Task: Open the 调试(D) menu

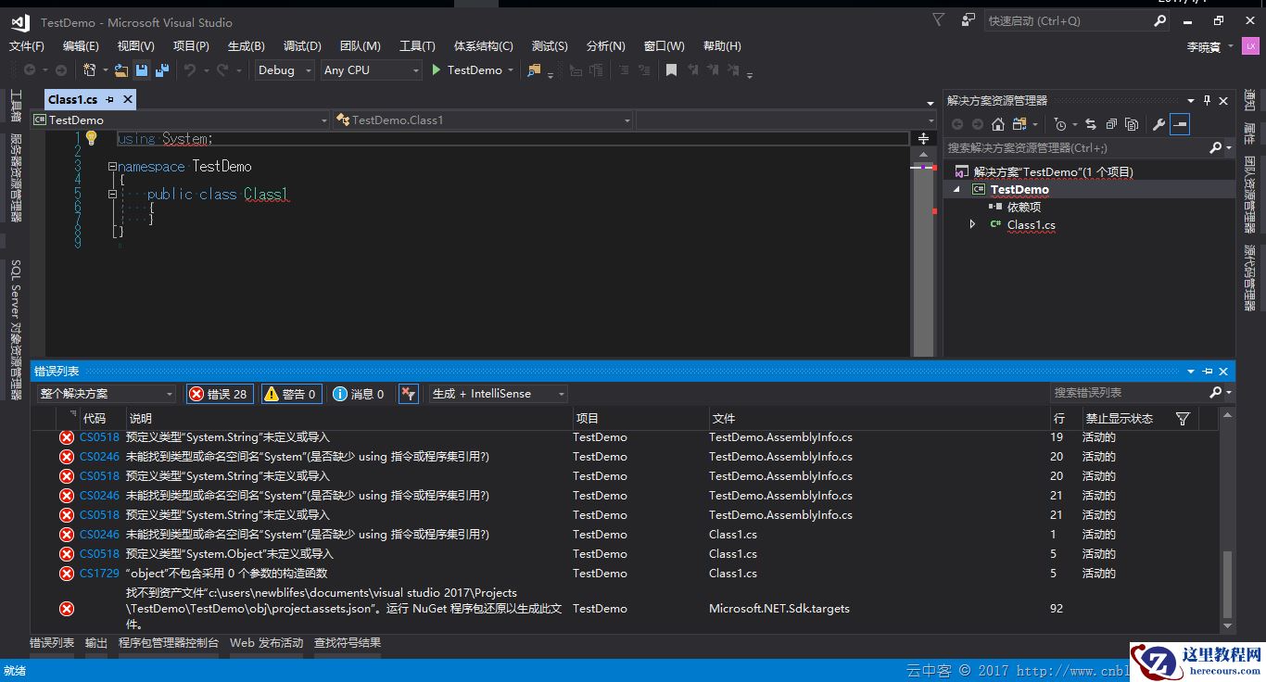Action: tap(302, 45)
